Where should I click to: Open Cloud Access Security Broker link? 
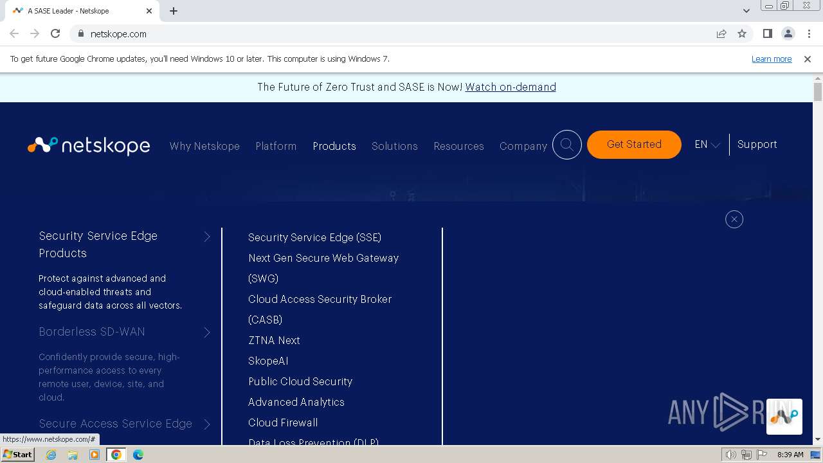coord(320,309)
